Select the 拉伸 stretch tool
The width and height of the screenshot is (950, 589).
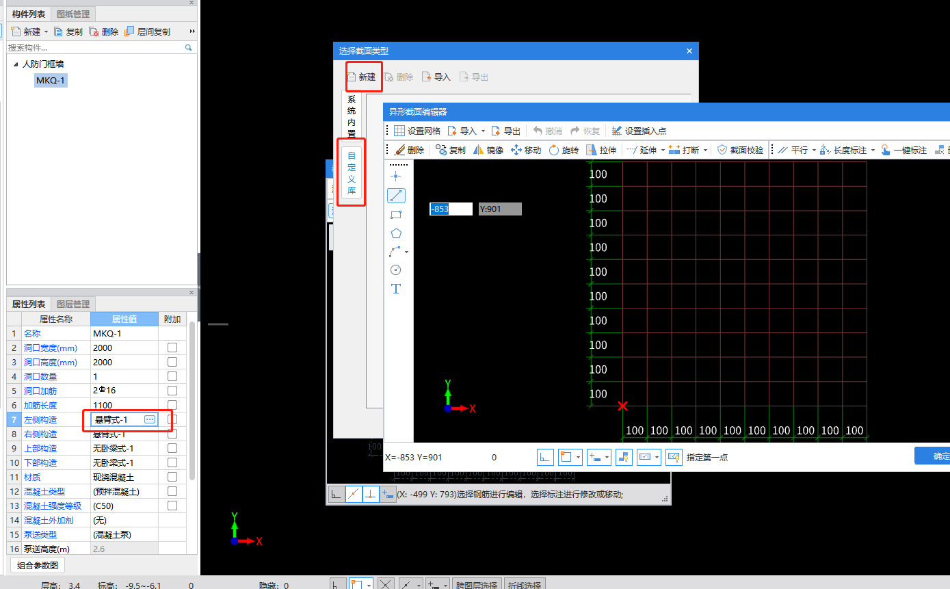click(x=601, y=150)
